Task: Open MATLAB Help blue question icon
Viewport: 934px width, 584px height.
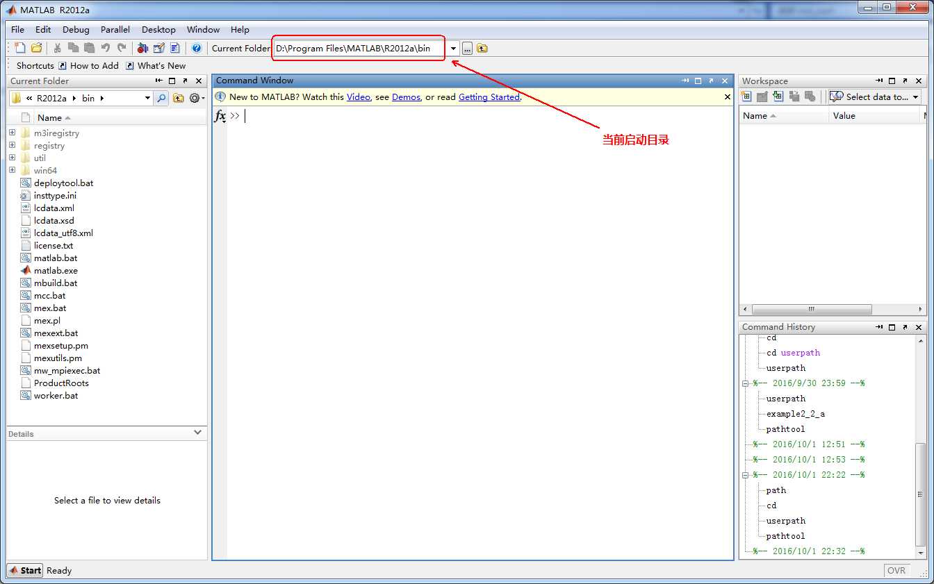Action: pos(197,48)
